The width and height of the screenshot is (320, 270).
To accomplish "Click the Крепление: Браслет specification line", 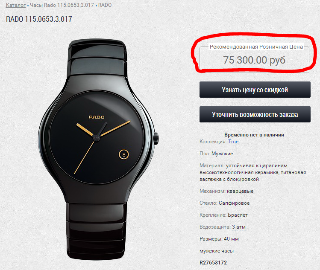I will pos(223,215).
